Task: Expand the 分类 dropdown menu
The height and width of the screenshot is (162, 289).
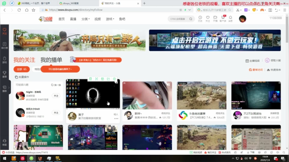Action: [x=85, y=19]
